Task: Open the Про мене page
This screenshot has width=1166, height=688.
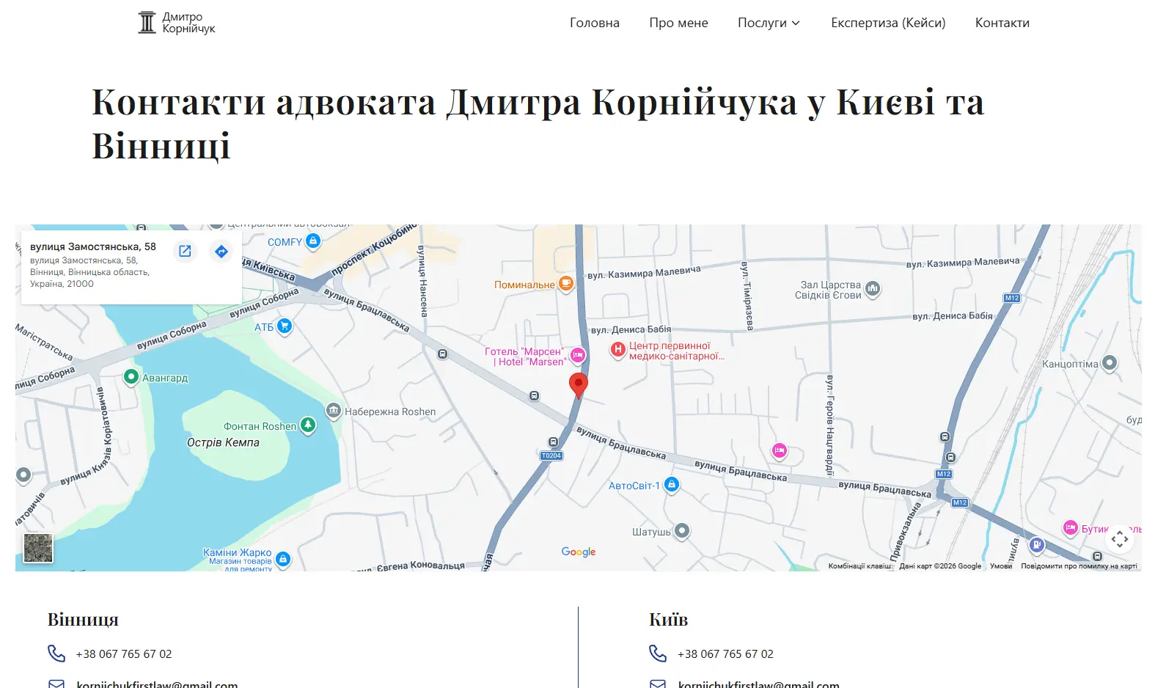Action: tap(678, 23)
